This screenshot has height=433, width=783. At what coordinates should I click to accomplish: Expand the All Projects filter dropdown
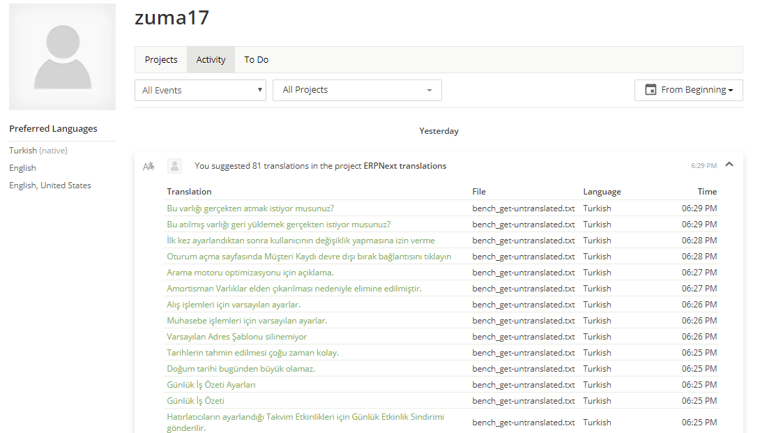tap(357, 91)
